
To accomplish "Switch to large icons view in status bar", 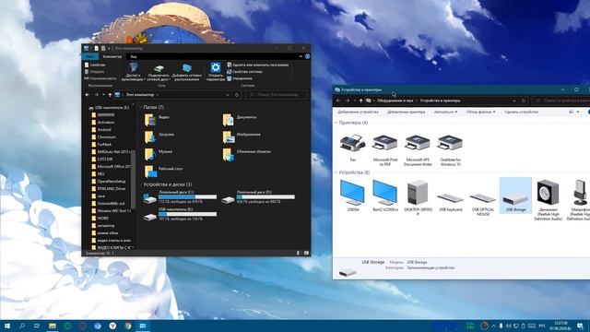I will click(306, 253).
